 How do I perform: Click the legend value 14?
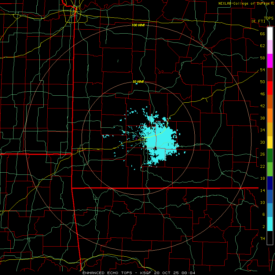click(x=262, y=190)
